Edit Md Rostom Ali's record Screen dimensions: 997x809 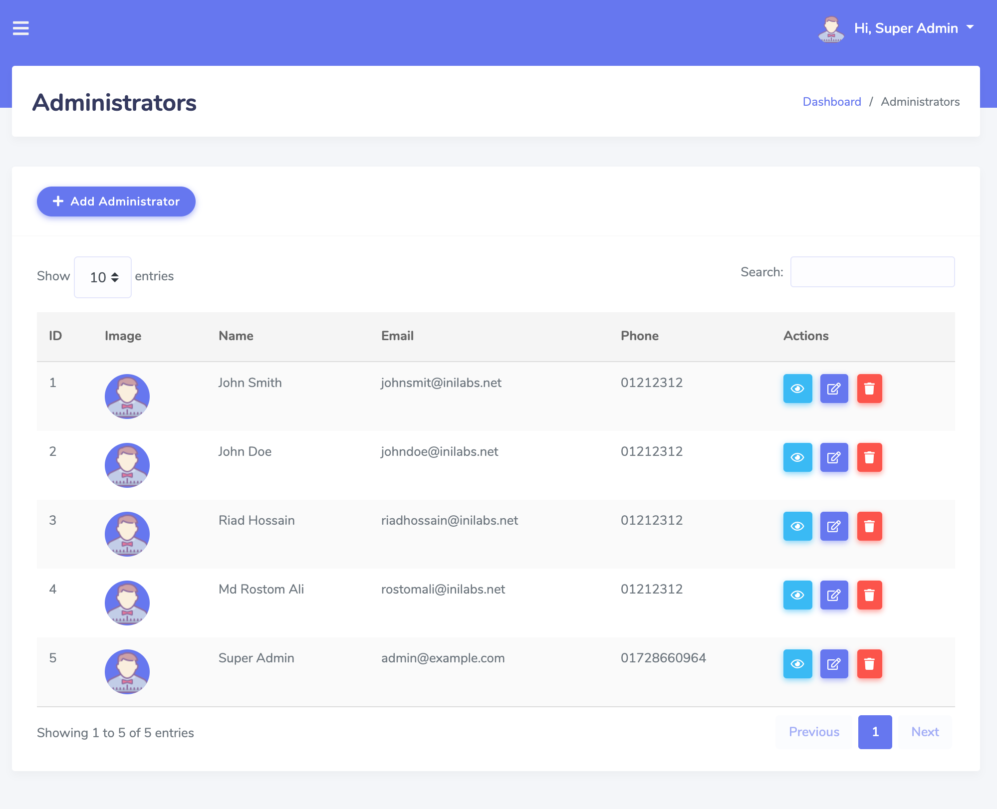click(834, 595)
